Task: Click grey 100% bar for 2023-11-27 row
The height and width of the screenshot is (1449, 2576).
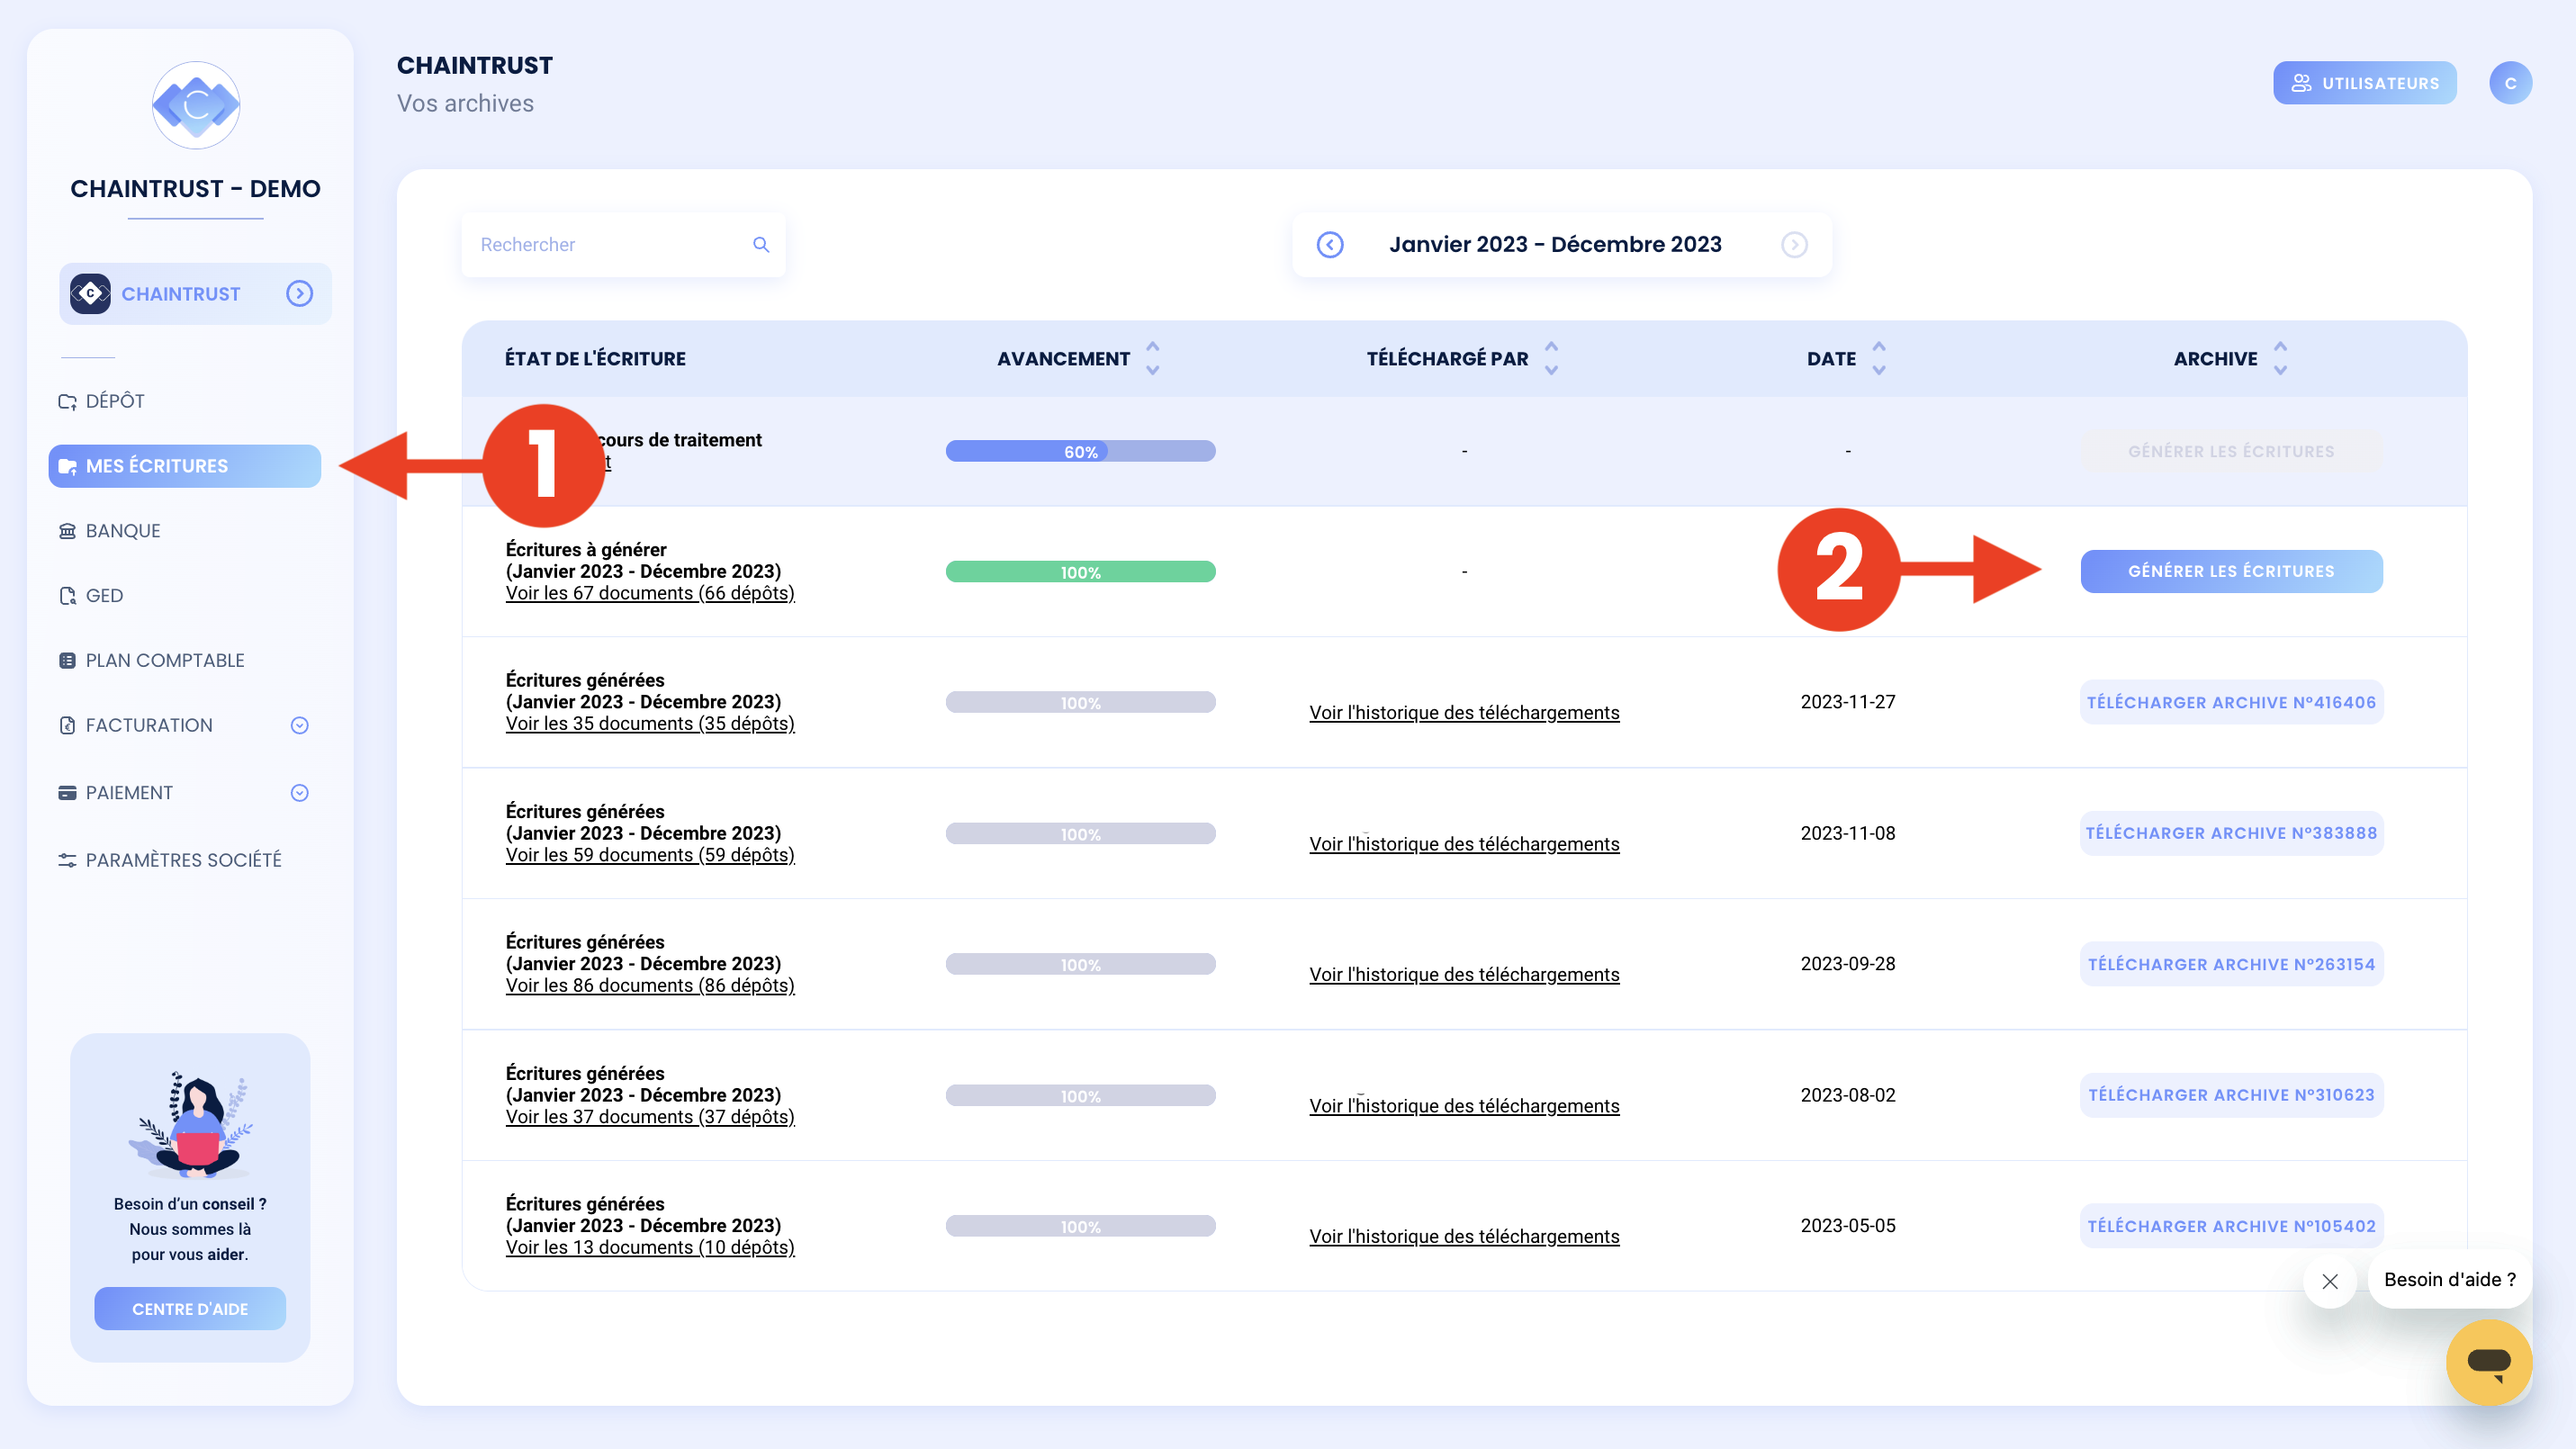Action: (x=1080, y=703)
